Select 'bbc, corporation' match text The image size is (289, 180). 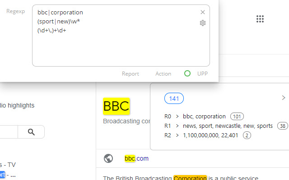[x=204, y=117]
